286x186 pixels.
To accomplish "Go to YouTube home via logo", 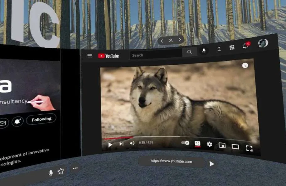I will click(x=108, y=56).
